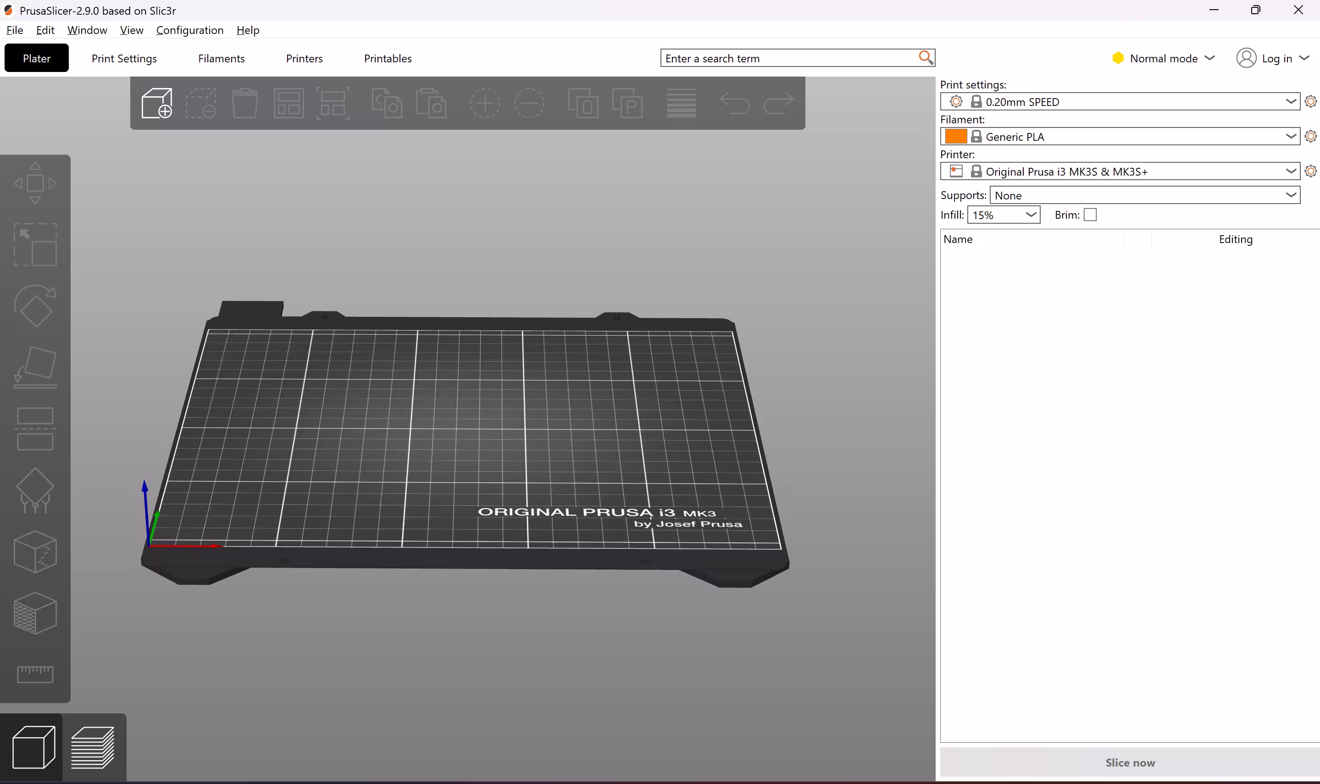Click the orange filament color swatch
Viewport: 1320px width, 784px height.
click(955, 136)
